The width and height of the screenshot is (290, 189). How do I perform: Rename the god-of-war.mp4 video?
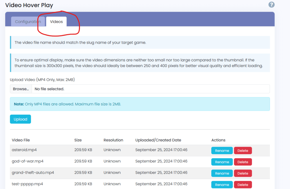point(222,162)
